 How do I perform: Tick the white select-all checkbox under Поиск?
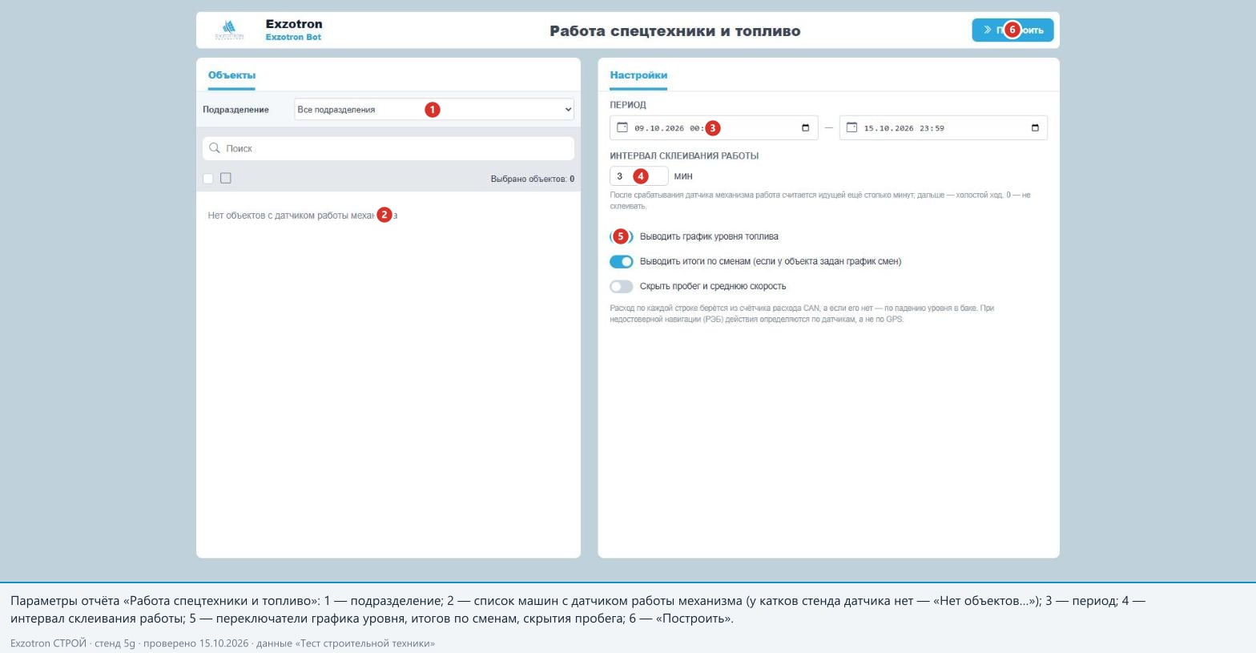pyautogui.click(x=208, y=178)
